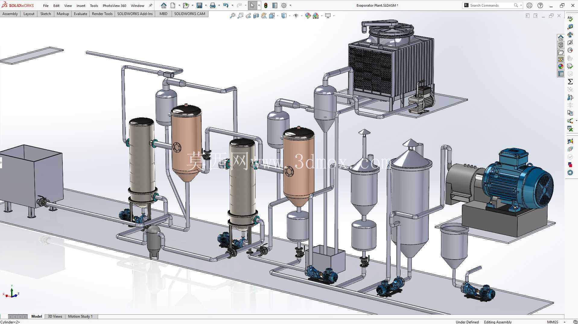Open the Design Library task pane tab
This screenshot has width=578, height=324.
[x=561, y=45]
